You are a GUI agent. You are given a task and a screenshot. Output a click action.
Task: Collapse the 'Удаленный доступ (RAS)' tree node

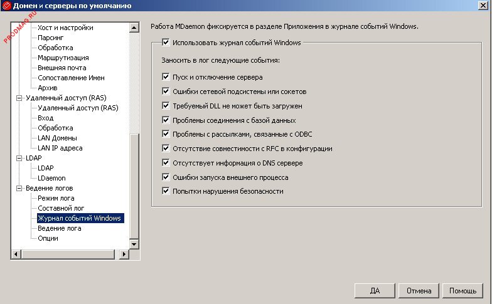click(19, 98)
